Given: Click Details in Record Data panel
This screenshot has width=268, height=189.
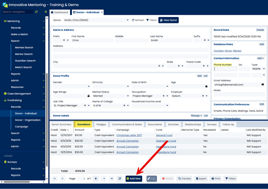Looking at the screenshot, I should click(x=260, y=30).
